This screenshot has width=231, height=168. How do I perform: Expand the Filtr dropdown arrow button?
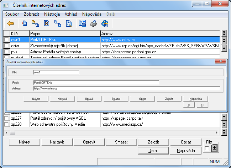coord(214,148)
